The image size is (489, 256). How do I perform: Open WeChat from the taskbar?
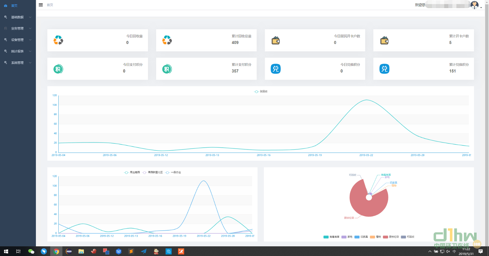31,251
